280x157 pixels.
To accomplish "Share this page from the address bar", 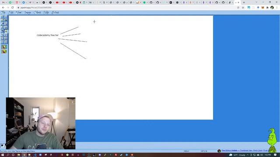I will coord(238,8).
